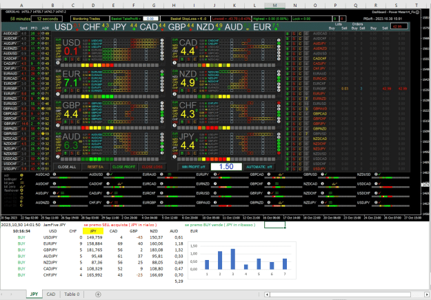Viewport: 431px width, 300px height.
Task: Click the USD panel orange C button
Action: (x=79, y=59)
